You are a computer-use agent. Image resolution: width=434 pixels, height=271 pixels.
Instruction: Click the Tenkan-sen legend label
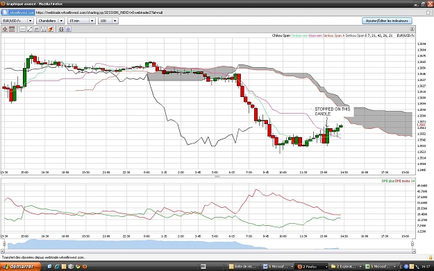click(x=299, y=35)
